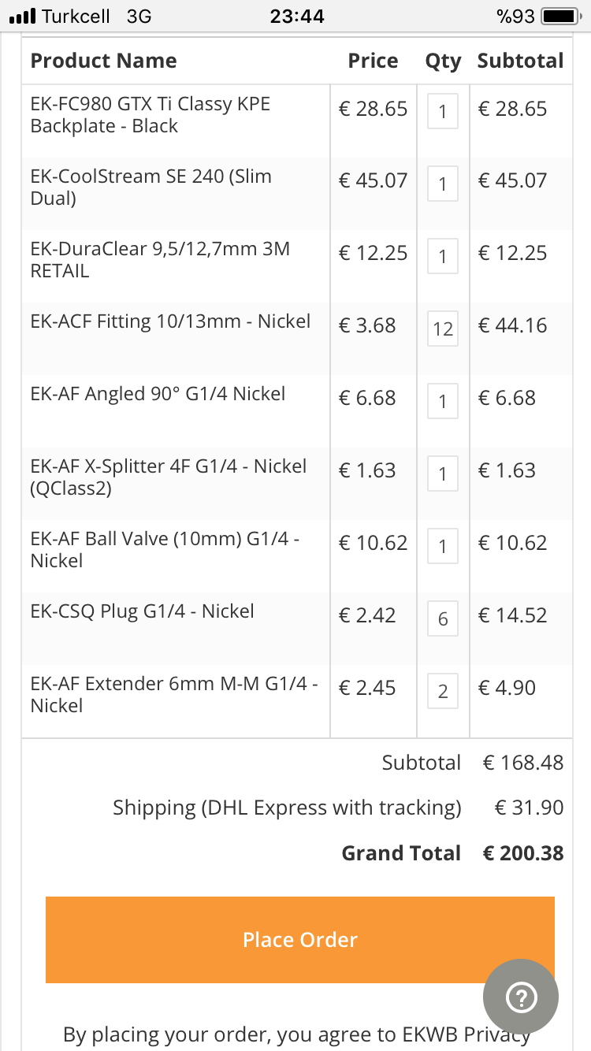Viewport: 591px width, 1051px height.
Task: Select quantity box for EK-CoolStream SE 240
Action: (x=443, y=184)
